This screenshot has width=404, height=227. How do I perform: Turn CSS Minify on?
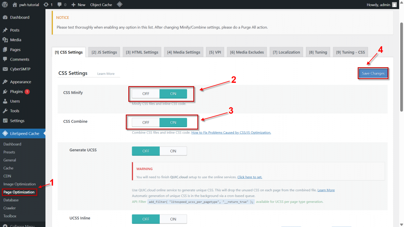[173, 94]
